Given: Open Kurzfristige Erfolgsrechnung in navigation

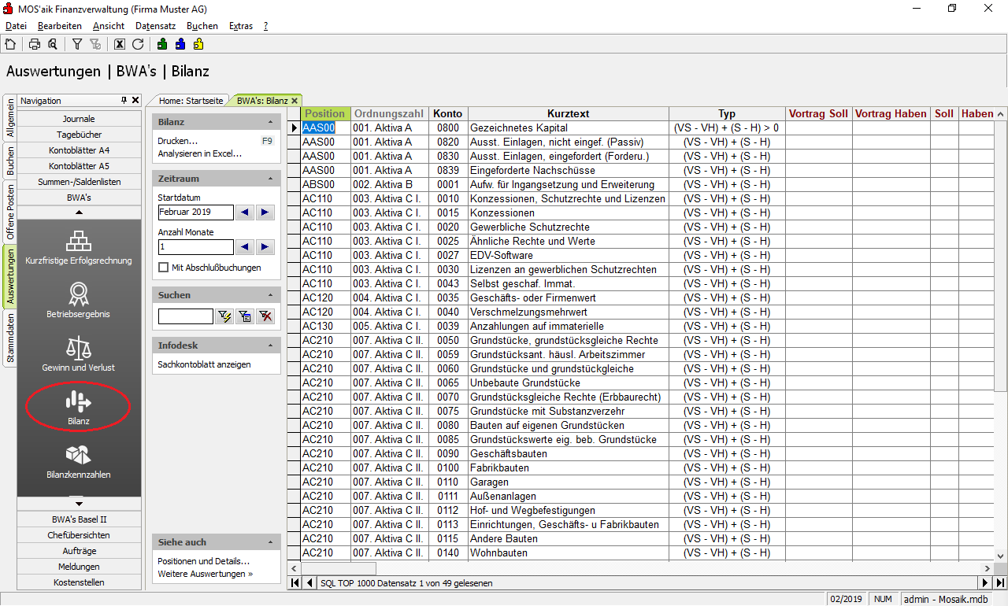Looking at the screenshot, I should point(79,247).
